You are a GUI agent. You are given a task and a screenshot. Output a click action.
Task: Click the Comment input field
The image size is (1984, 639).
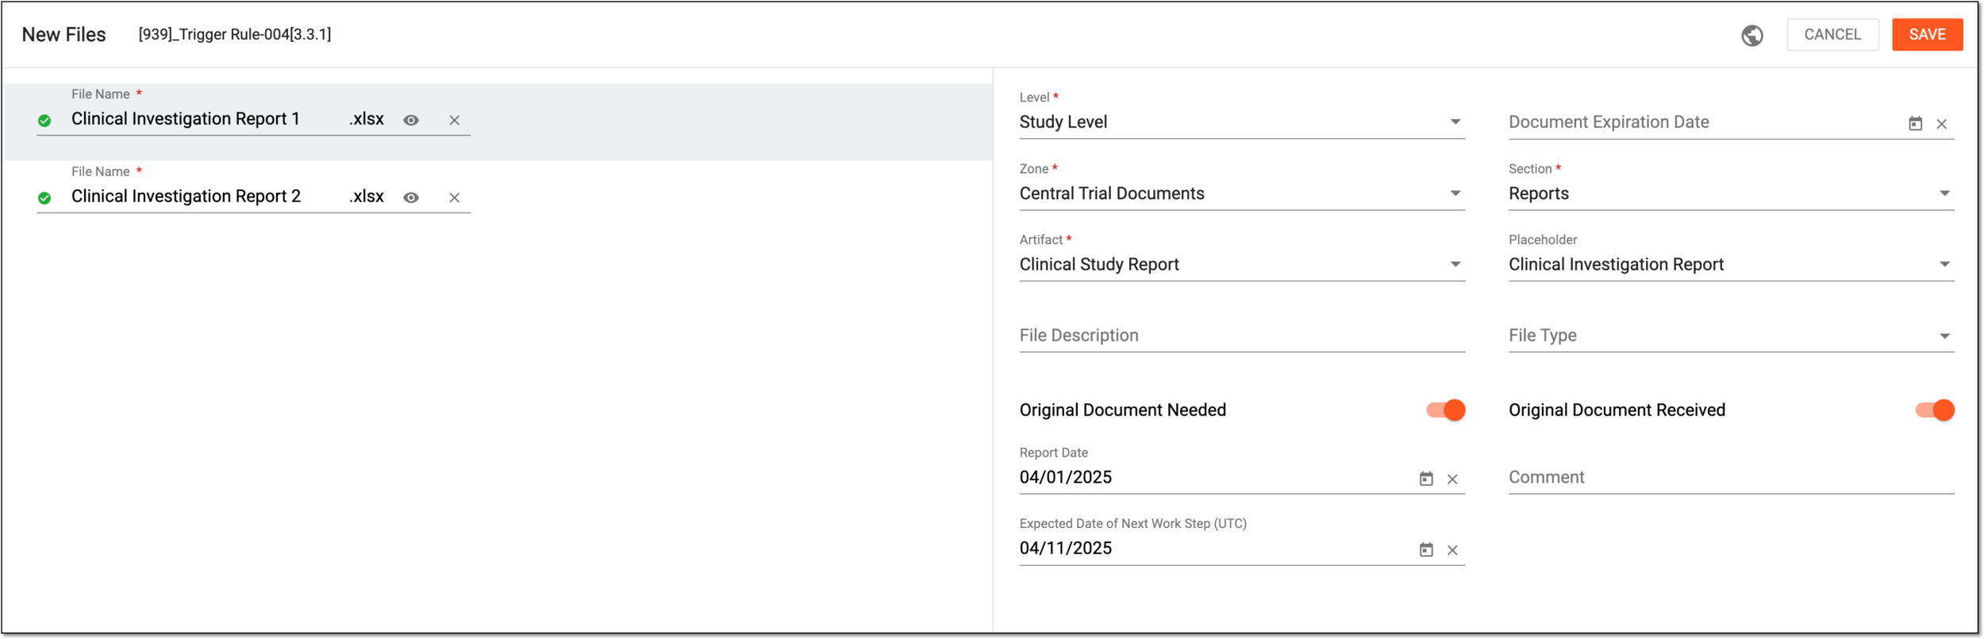point(1731,477)
